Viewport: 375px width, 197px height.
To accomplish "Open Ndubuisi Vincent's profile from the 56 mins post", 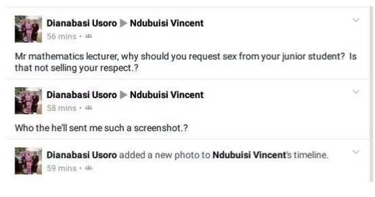I will tap(166, 23).
